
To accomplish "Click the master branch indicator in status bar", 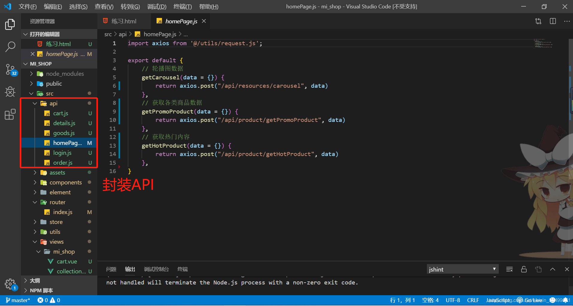I will (18, 300).
